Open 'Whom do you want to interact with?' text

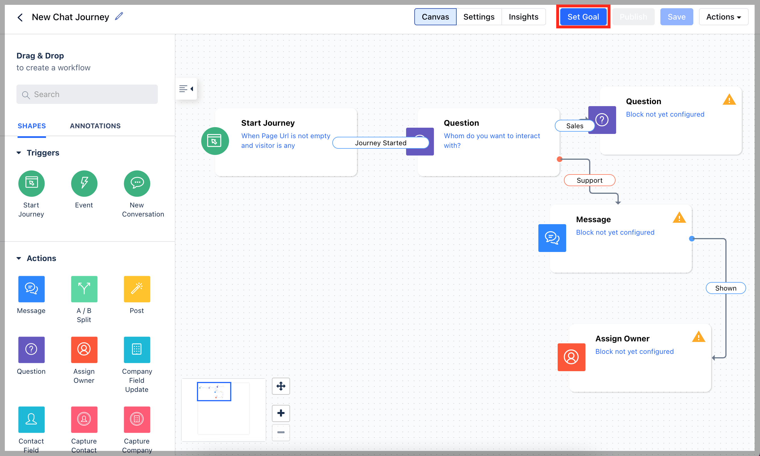pos(492,141)
